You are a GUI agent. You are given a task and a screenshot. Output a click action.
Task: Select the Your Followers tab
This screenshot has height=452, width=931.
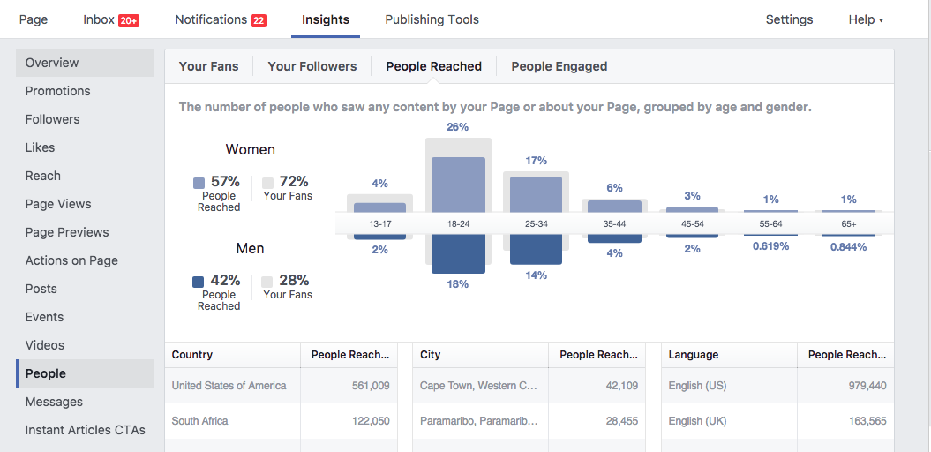click(312, 66)
